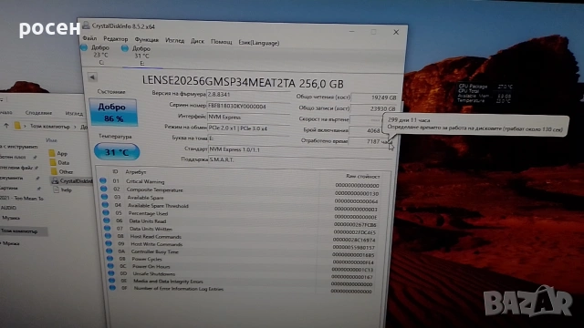Open the Other folder in Explorer
This screenshot has width=584, height=328.
point(61,172)
